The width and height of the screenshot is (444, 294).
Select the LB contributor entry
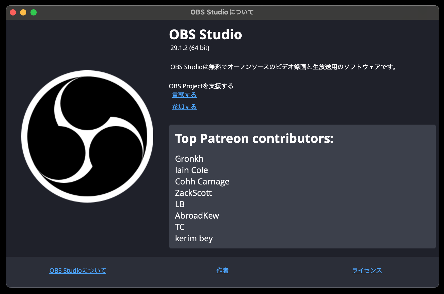[x=180, y=204]
